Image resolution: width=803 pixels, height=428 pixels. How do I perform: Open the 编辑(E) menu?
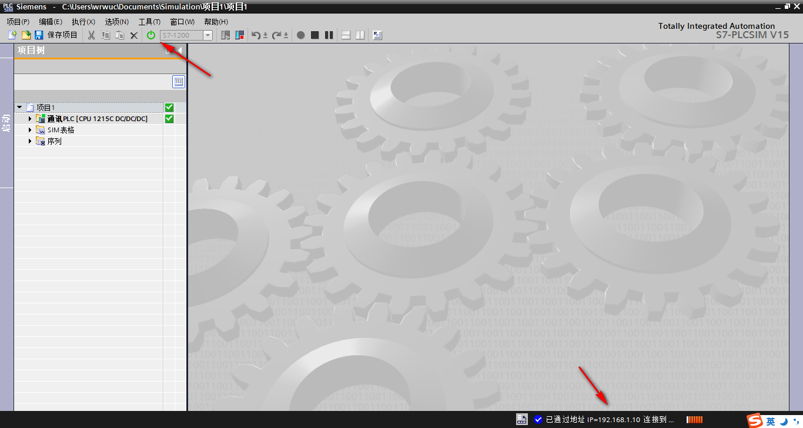coord(51,22)
